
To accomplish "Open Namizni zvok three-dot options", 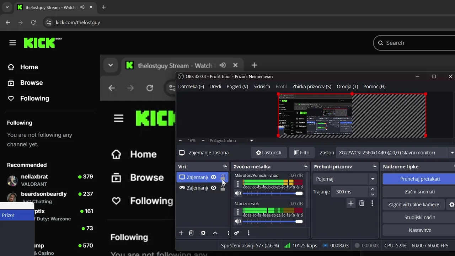I will (x=238, y=212).
